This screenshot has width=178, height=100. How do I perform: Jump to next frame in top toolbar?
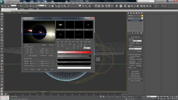(x=147, y=6)
